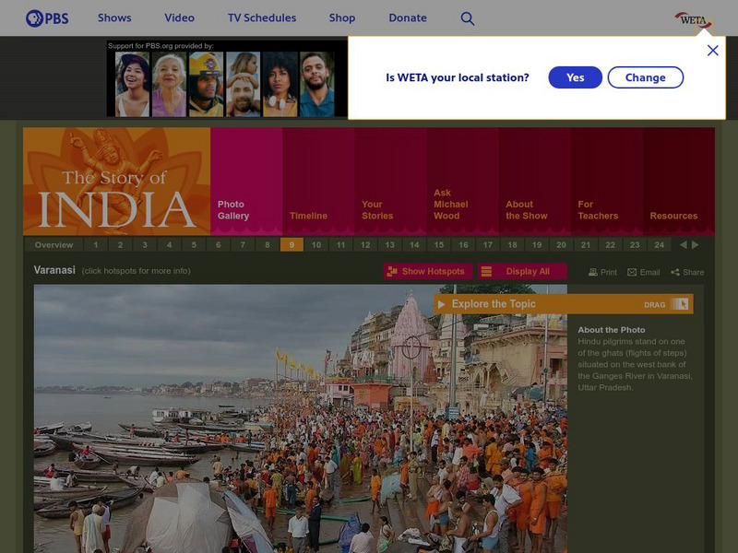
Task: Close the local station popup
Action: (x=712, y=51)
